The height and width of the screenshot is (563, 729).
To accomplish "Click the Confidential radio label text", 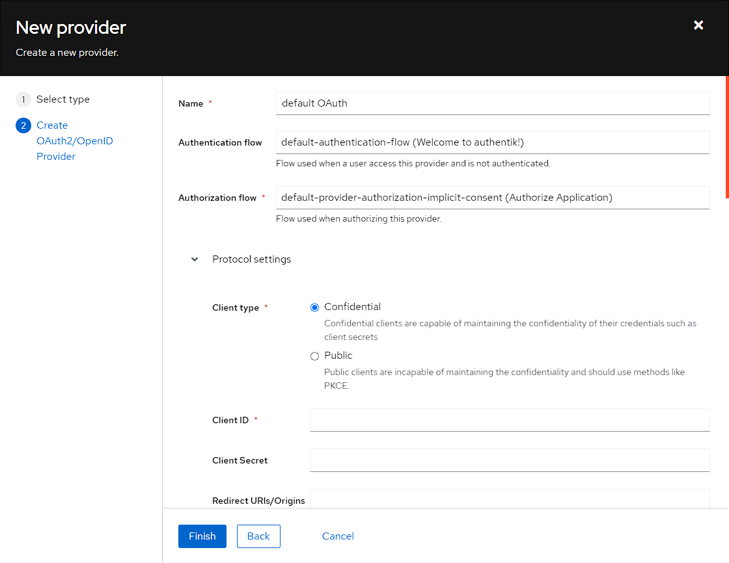I will click(352, 307).
